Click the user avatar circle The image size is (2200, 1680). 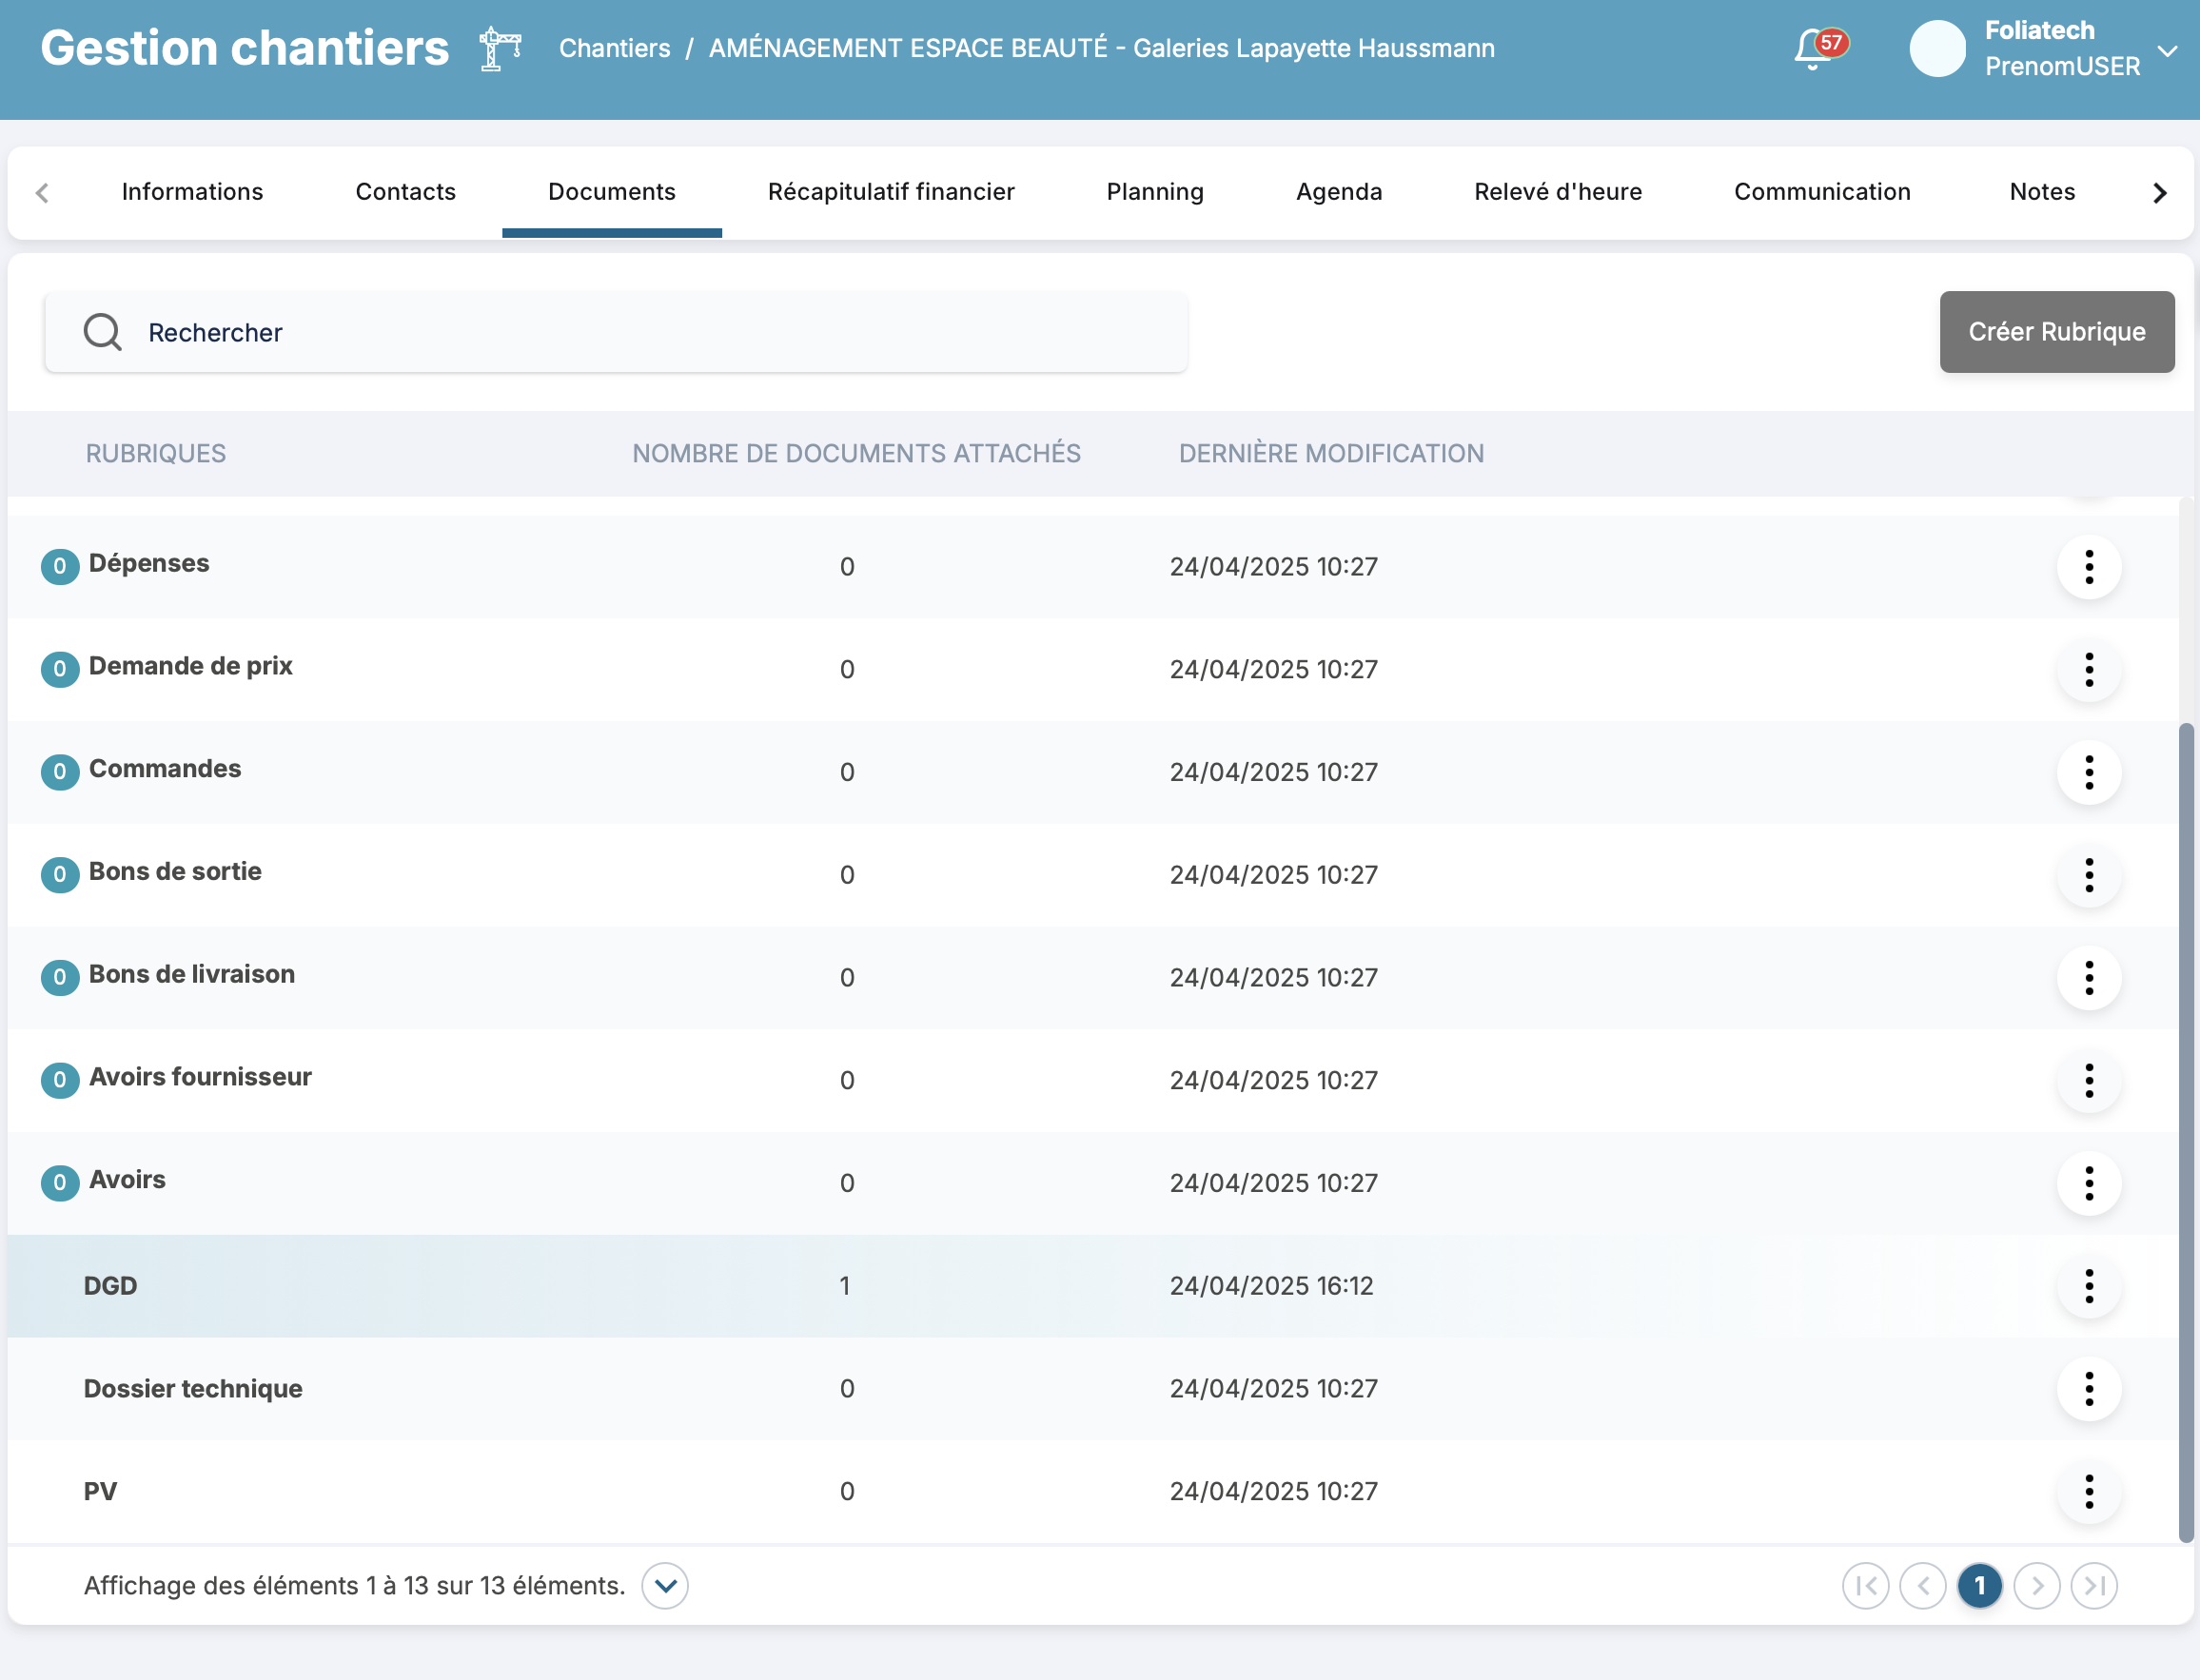(x=1937, y=48)
